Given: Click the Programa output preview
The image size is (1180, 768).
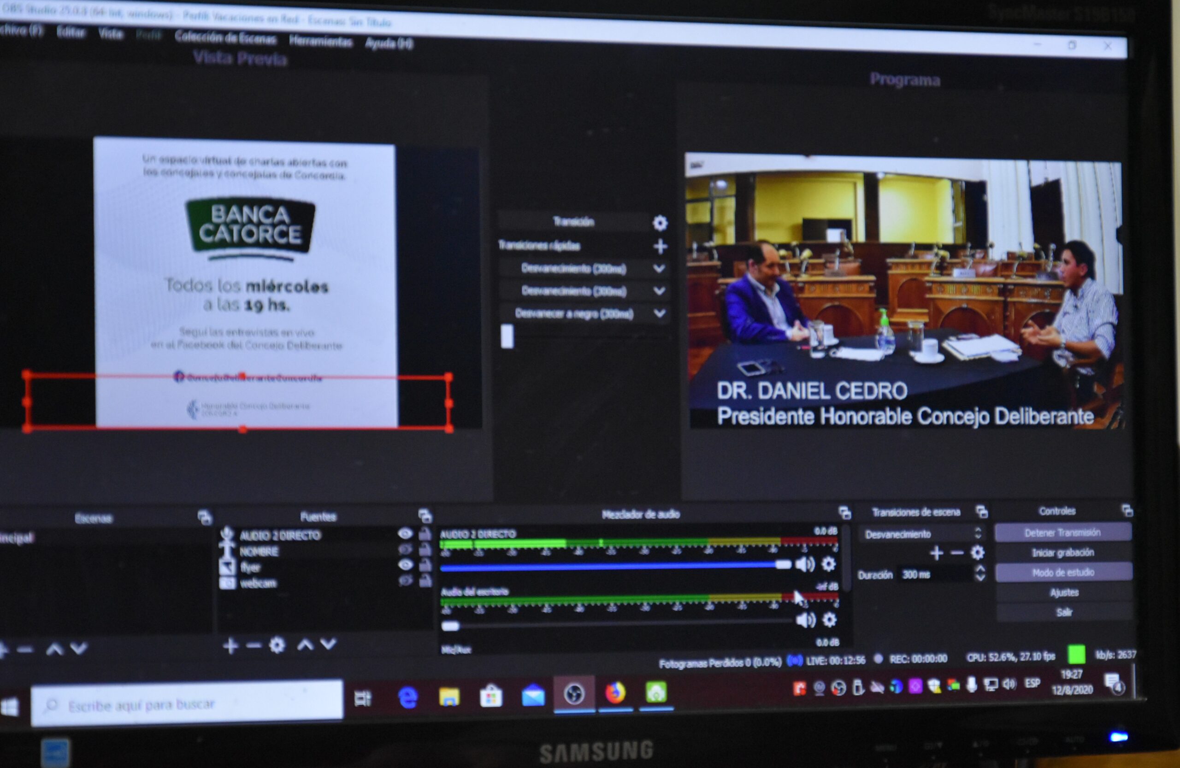Looking at the screenshot, I should pos(904,291).
